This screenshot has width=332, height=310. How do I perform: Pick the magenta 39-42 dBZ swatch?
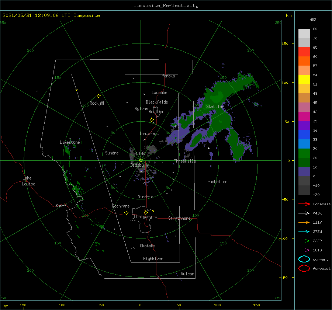pos(304,116)
